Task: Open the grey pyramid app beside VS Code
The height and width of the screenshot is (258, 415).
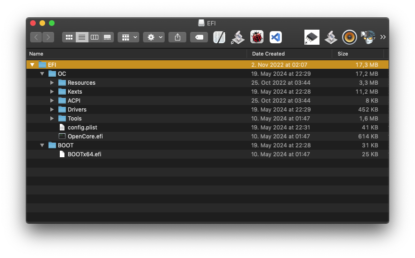Action: [x=238, y=37]
